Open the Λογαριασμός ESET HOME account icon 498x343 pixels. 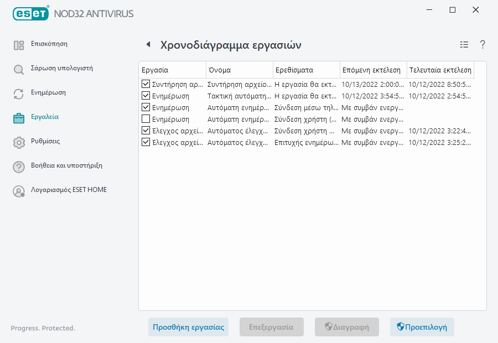click(18, 190)
